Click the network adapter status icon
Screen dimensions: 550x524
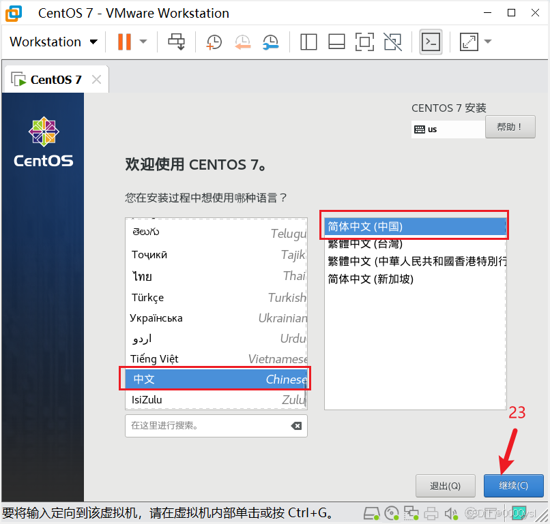pyautogui.click(x=411, y=514)
